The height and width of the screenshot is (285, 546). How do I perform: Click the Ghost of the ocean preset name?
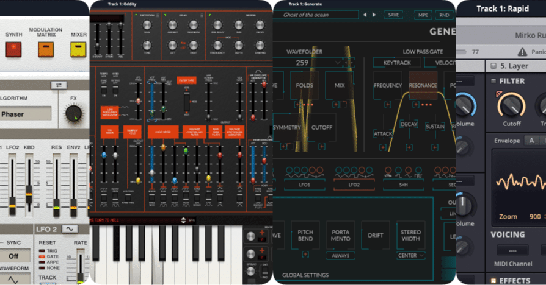coord(306,15)
